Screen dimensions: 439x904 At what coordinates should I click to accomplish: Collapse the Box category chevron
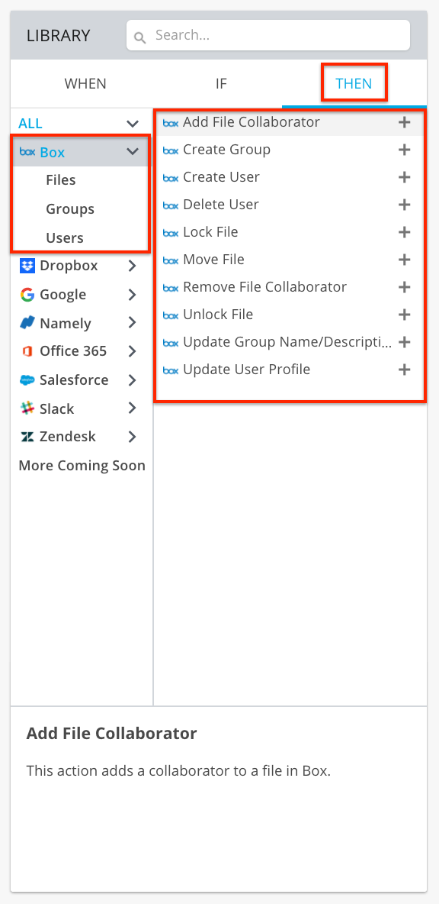point(133,152)
